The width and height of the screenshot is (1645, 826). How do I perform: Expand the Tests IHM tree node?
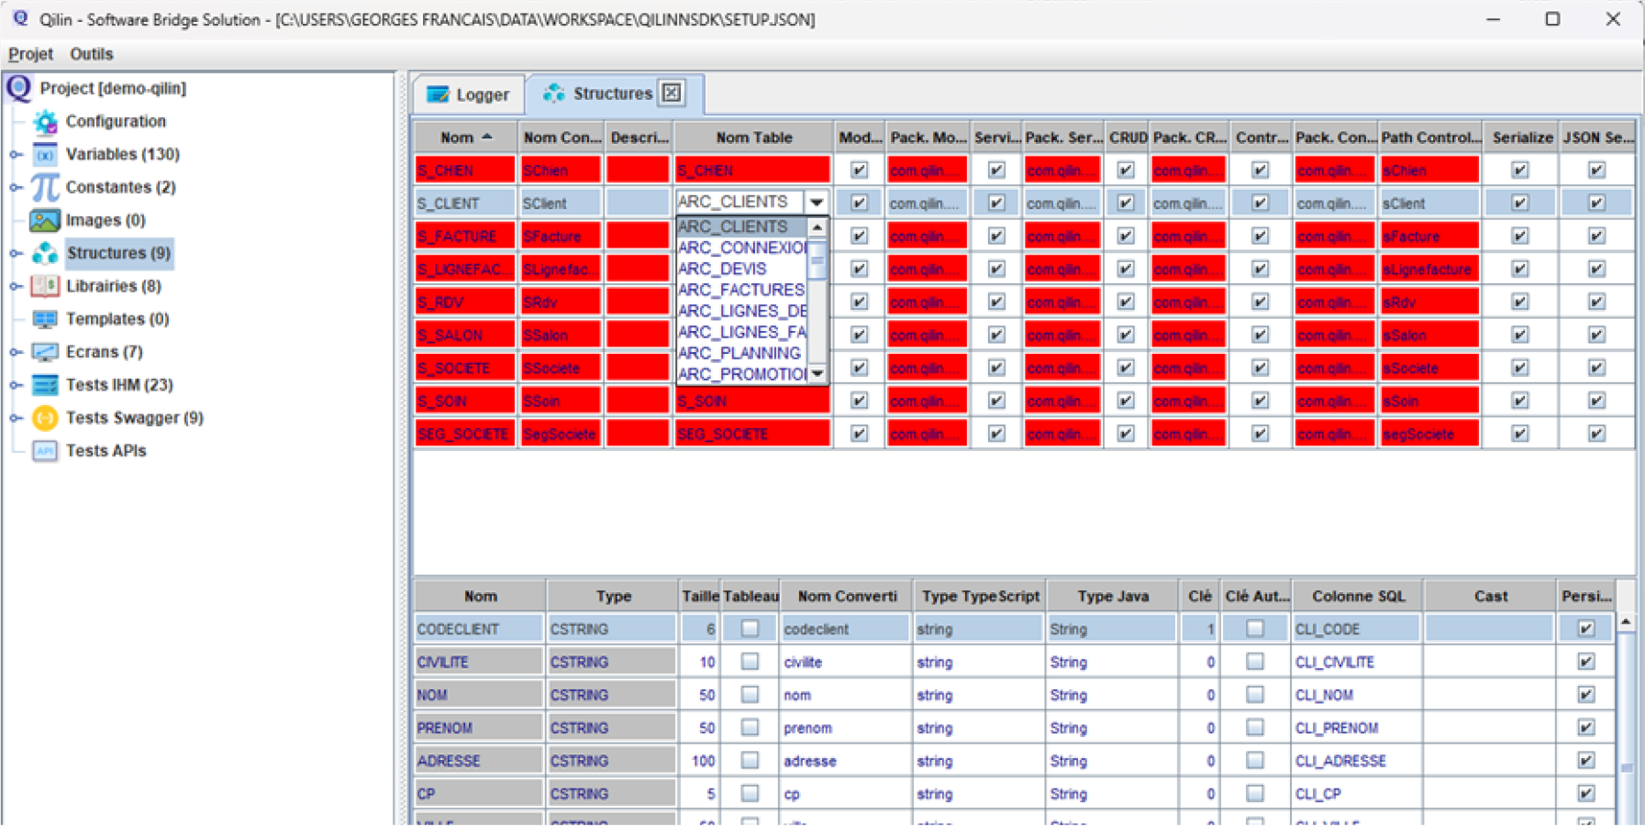pos(14,384)
